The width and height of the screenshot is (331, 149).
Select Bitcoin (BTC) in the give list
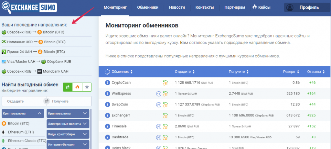16,123
